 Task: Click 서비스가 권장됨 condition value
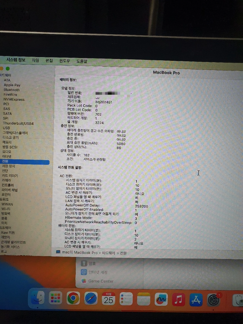[x=94, y=159]
